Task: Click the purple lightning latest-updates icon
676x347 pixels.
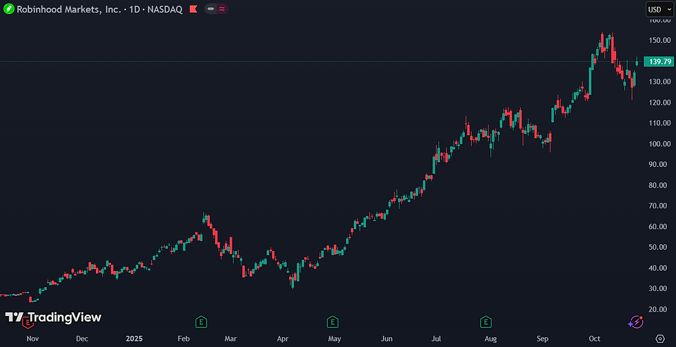Action: click(635, 321)
